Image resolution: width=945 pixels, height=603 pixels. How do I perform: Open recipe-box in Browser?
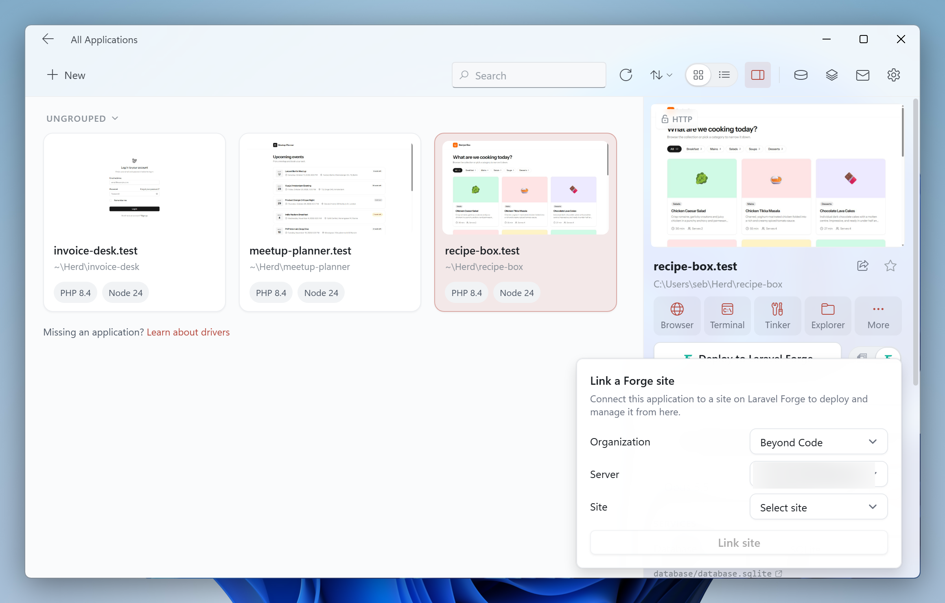tap(677, 316)
